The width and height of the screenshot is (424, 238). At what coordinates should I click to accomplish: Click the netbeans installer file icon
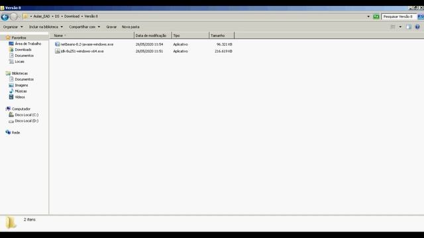click(x=57, y=44)
